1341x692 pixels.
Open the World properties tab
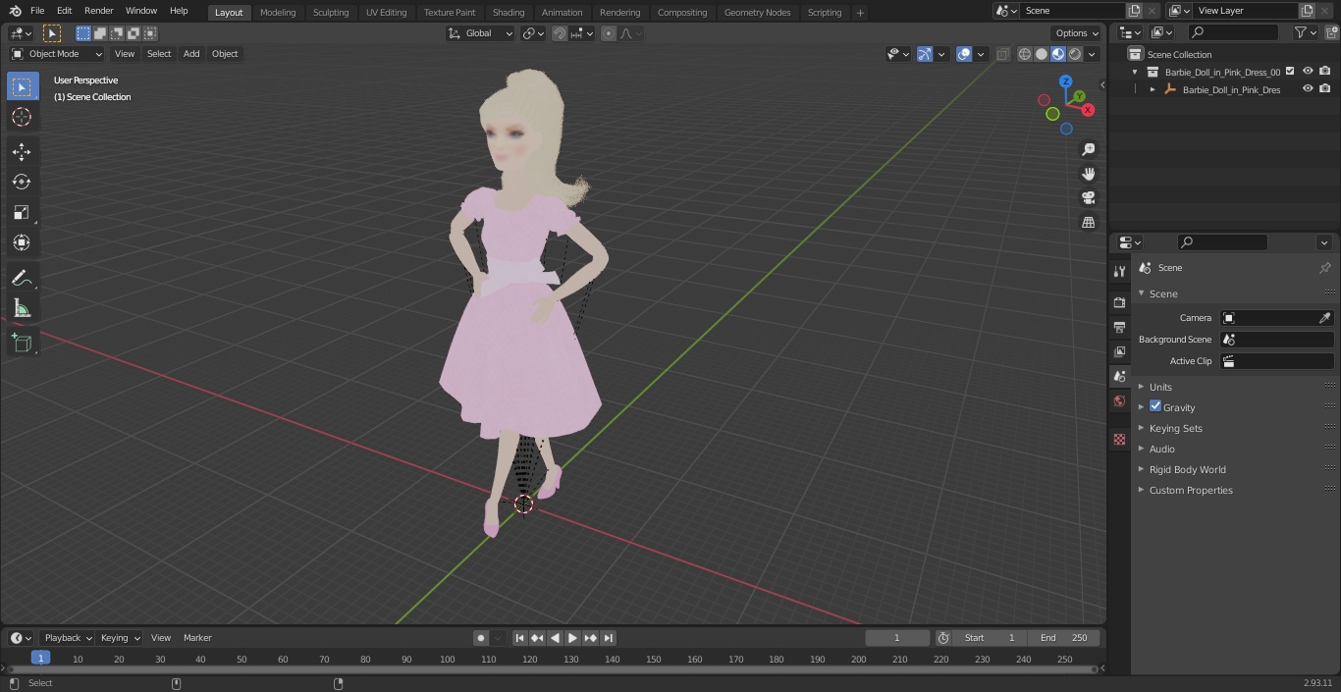coord(1119,400)
